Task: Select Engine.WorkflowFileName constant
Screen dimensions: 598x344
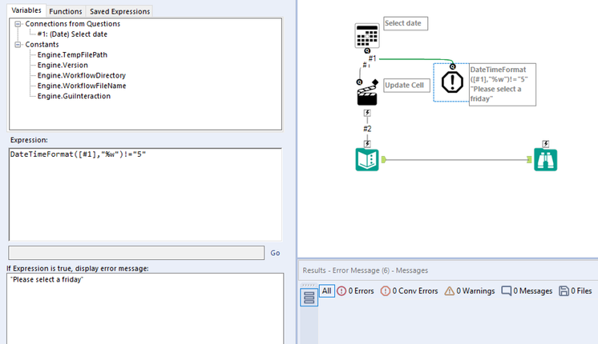Action: tap(82, 86)
